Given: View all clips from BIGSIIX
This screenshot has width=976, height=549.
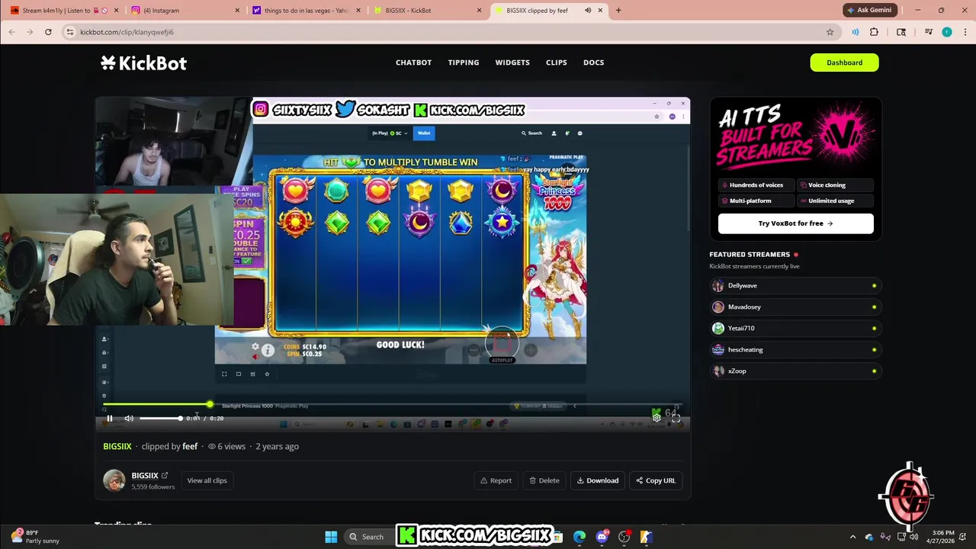Looking at the screenshot, I should [x=207, y=480].
